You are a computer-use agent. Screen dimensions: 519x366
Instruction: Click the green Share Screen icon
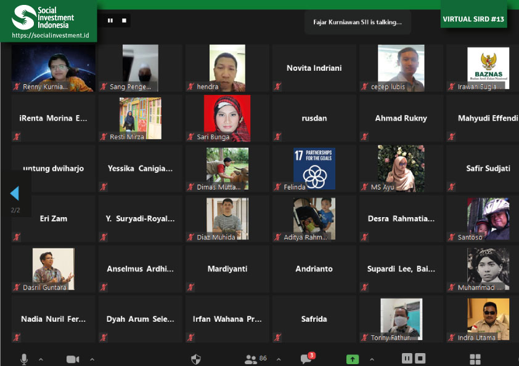coord(353,359)
